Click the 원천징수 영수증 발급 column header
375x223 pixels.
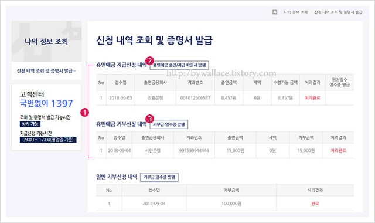click(x=340, y=82)
